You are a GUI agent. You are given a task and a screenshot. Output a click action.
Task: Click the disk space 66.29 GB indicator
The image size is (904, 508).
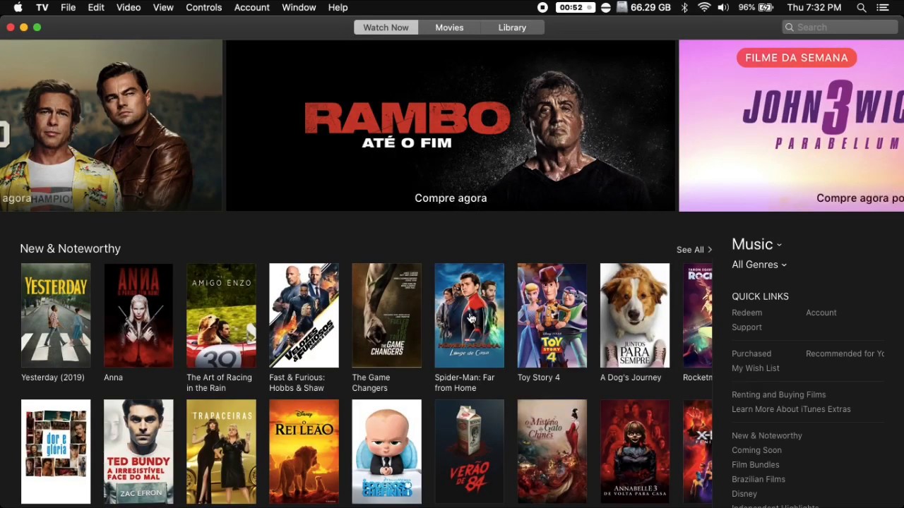[x=643, y=8]
